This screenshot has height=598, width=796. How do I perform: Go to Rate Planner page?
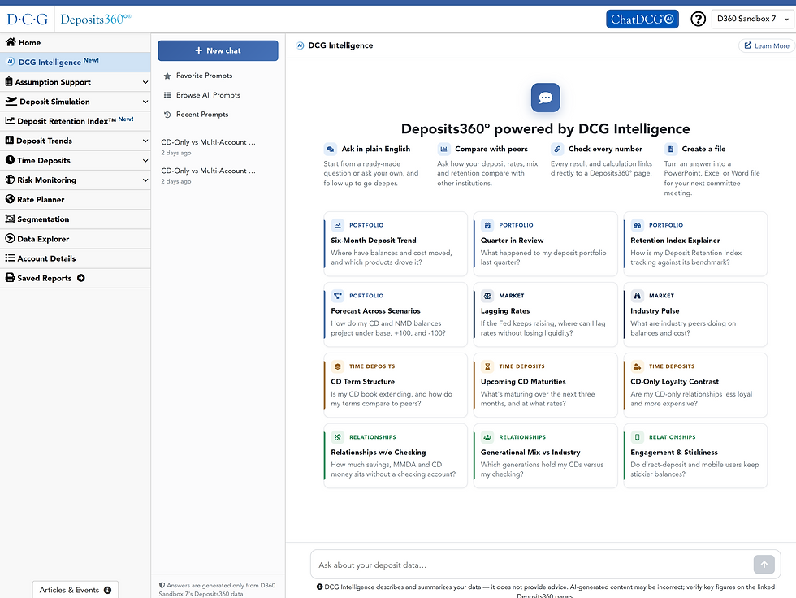[x=75, y=200]
